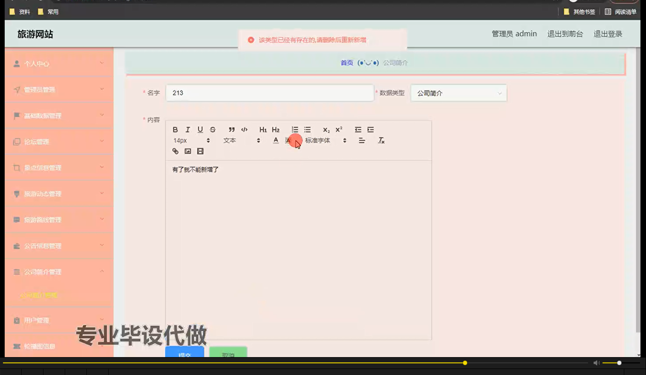Click the 名字 input field containing 213
This screenshot has width=646, height=375.
[269, 92]
